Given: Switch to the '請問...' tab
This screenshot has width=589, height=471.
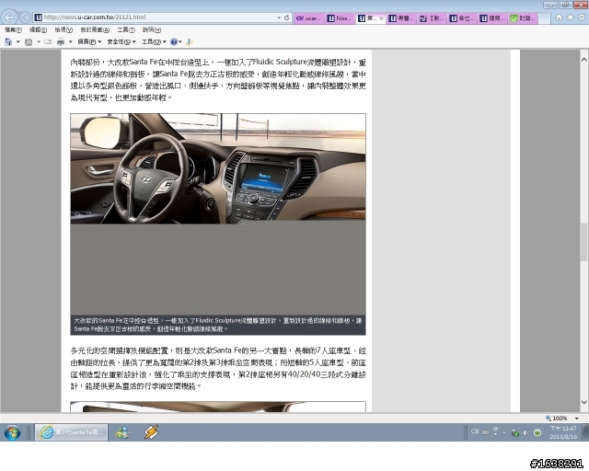Looking at the screenshot, I should coord(492,18).
